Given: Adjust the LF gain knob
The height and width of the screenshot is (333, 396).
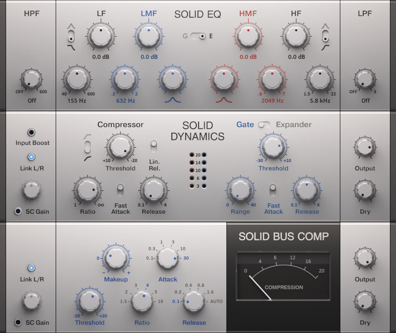Looking at the screenshot, I should (101, 36).
